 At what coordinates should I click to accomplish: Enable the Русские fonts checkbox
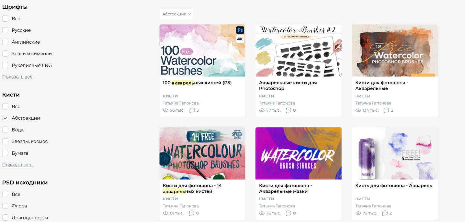[x=5, y=30]
